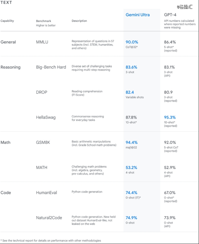Select the MMLU benchmark name
199x244 pixels.
(x=42, y=42)
